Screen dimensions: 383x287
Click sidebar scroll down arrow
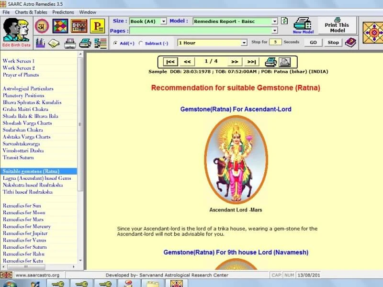[x=80, y=260]
